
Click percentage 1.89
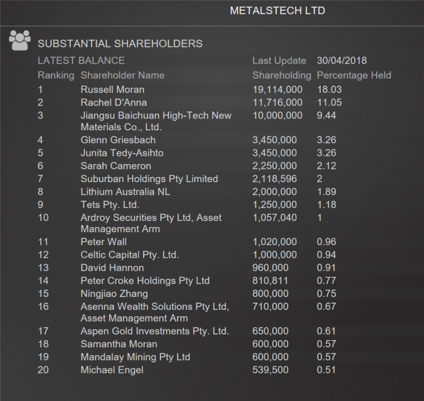[x=326, y=192]
